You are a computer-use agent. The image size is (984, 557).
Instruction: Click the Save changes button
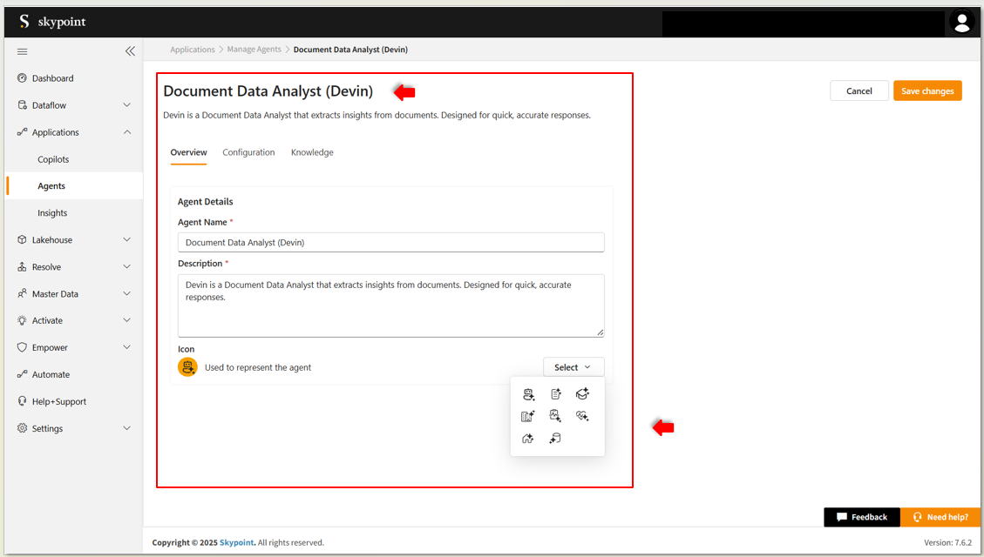coord(926,91)
